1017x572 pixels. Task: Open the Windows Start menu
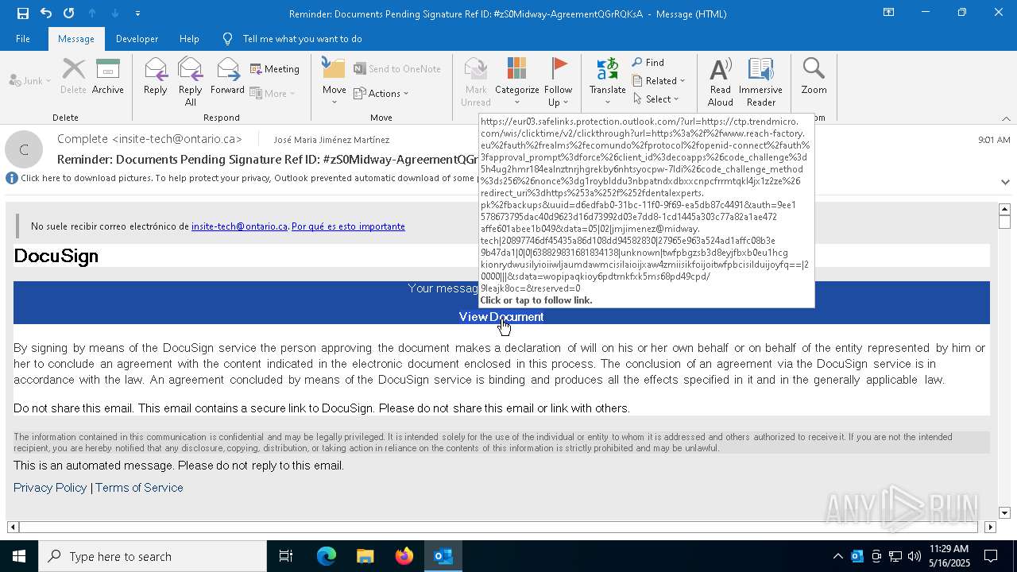coord(19,556)
